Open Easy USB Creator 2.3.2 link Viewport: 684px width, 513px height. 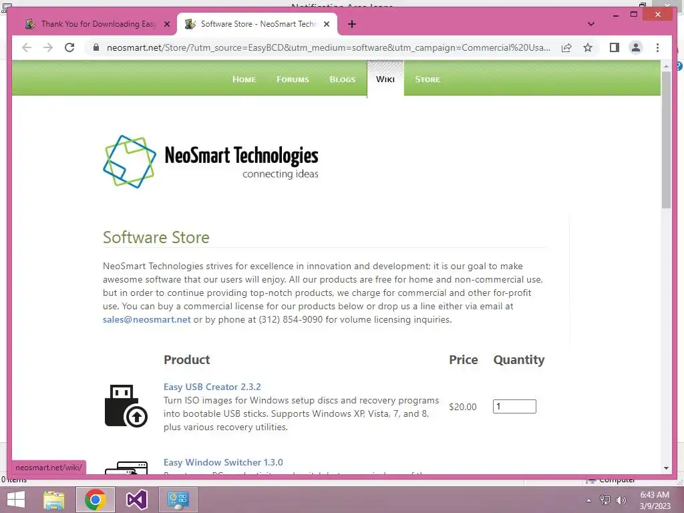(x=212, y=387)
